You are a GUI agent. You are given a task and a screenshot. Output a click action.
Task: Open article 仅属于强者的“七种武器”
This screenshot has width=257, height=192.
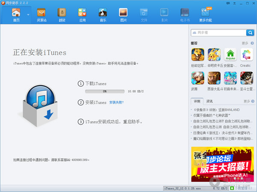pos(212,116)
